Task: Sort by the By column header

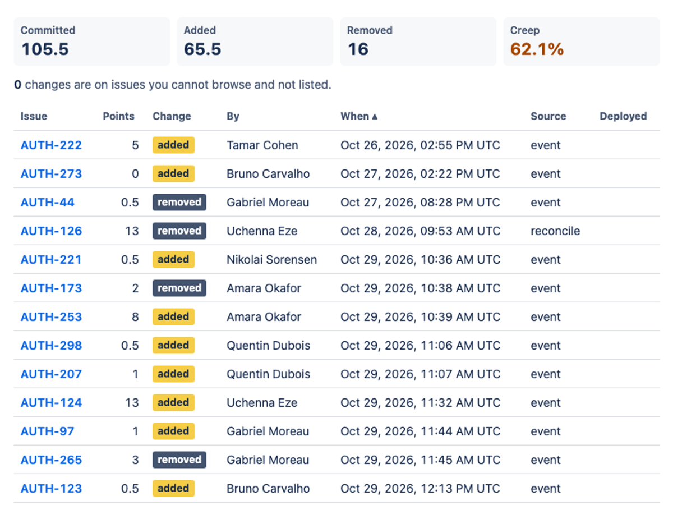Action: coord(233,116)
